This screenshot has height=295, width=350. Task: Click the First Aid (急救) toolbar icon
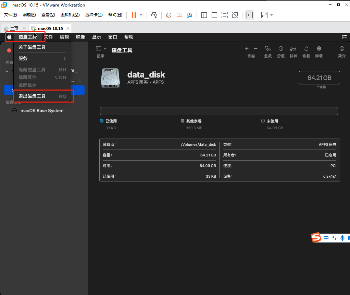268,48
